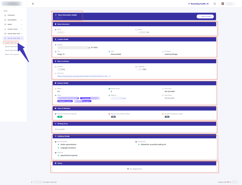The image size is (242, 185).
Task: Open the Google Maps place link
Action: click(83, 76)
